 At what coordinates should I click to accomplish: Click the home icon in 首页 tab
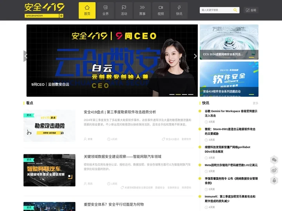(87, 7)
